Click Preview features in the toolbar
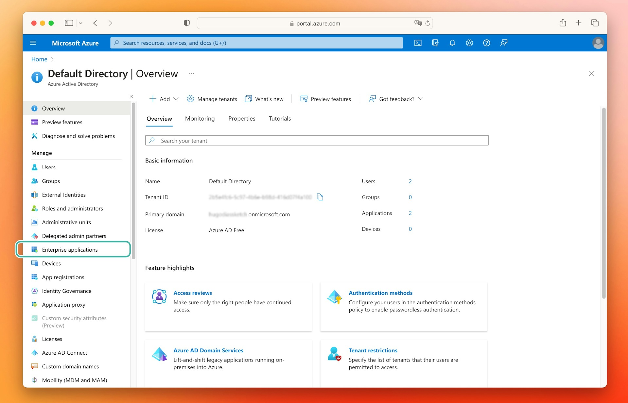 (x=326, y=99)
